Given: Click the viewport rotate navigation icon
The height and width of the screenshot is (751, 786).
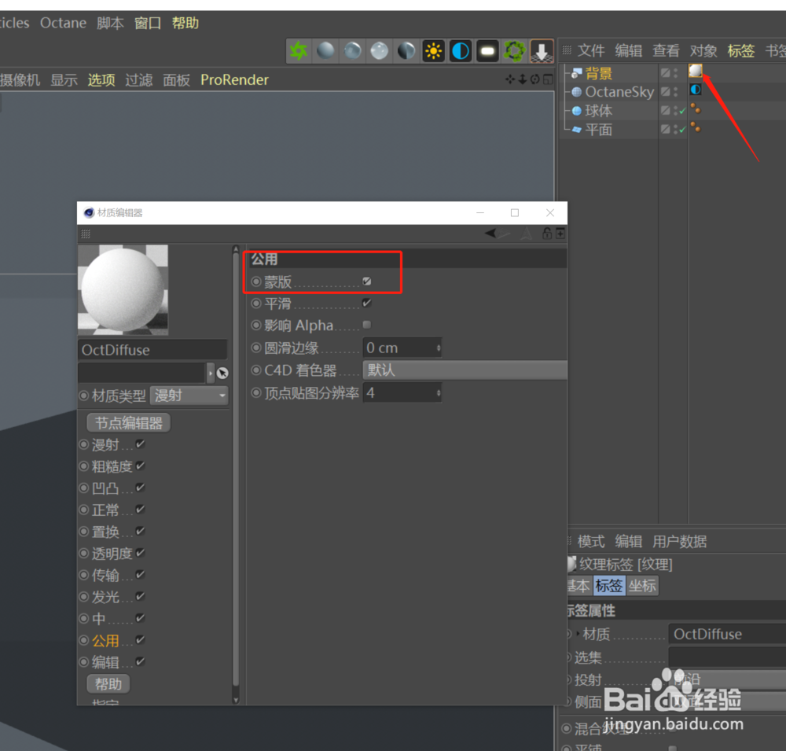Looking at the screenshot, I should click(535, 79).
